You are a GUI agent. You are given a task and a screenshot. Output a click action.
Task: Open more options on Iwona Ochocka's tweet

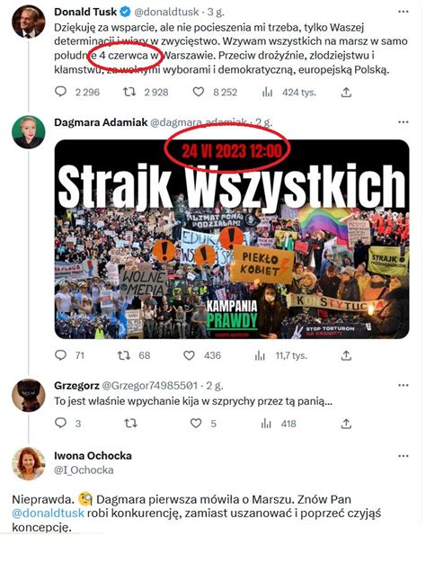[x=403, y=456]
